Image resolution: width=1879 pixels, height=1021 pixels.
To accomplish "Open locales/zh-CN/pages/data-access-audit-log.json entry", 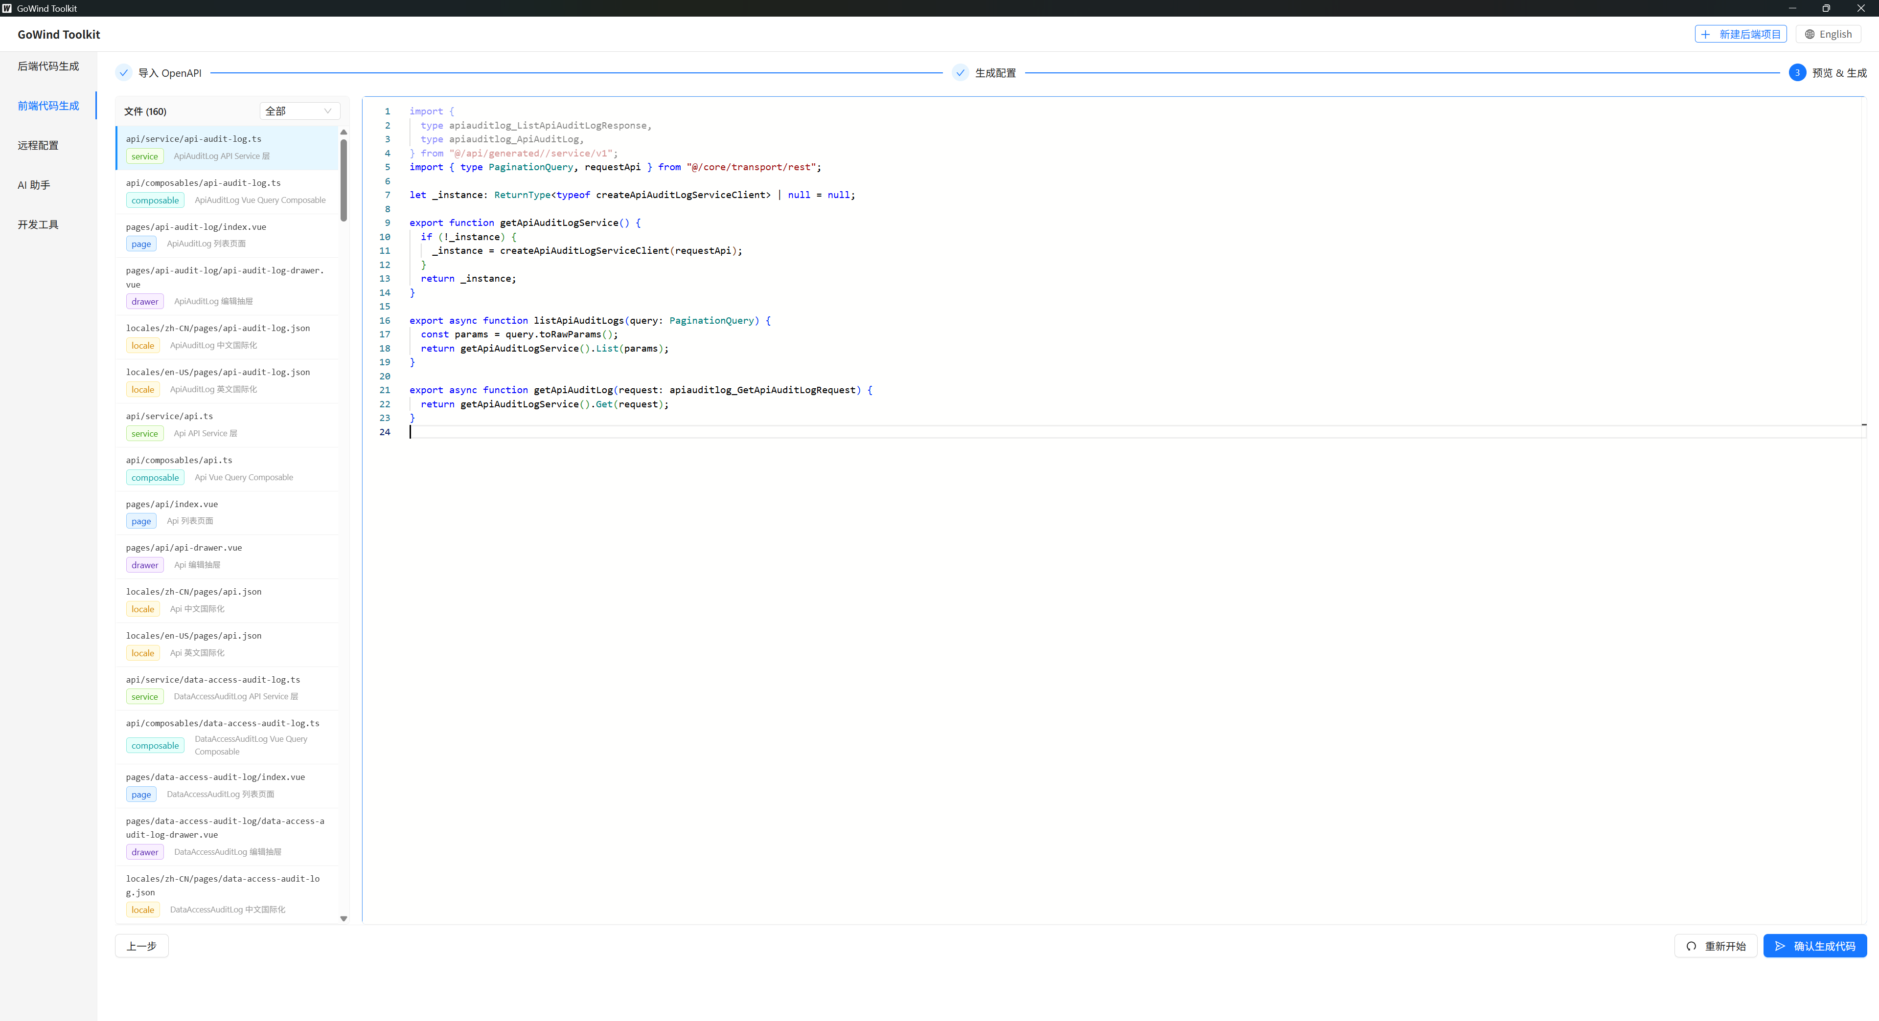I will 227,894.
